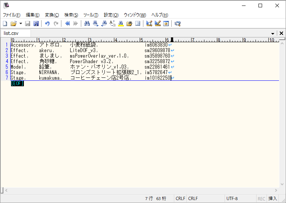
Task: Launch Grep with the folder binoculars icon
Action: [x=129, y=23]
